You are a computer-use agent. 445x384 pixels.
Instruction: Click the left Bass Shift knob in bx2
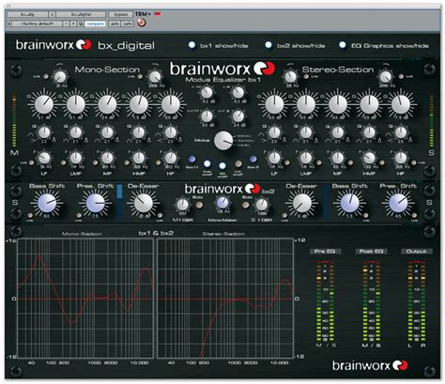(47, 203)
